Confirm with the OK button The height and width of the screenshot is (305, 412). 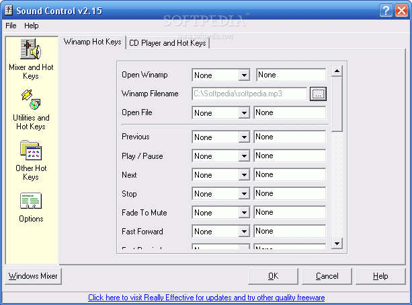(273, 276)
